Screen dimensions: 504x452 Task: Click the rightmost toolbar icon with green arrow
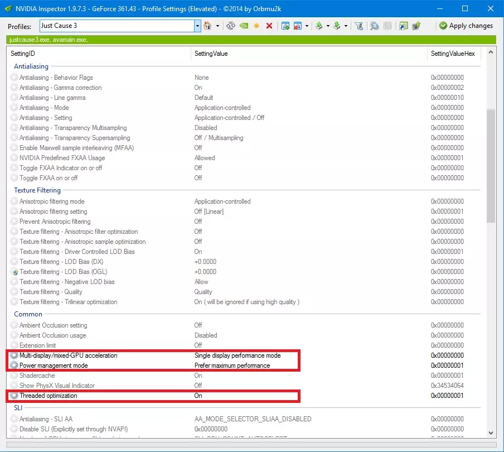(416, 26)
